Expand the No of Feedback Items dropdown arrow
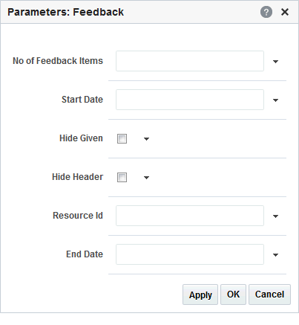The height and width of the screenshot is (325, 299). tap(275, 61)
